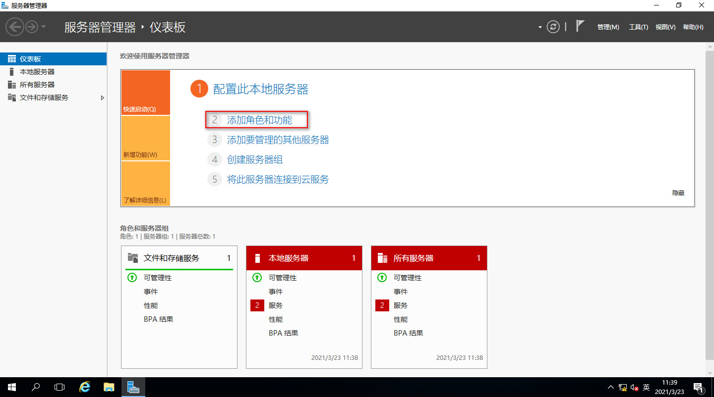Click 性能 in 文件和存储服务 tile
The height and width of the screenshot is (397, 714).
(x=151, y=305)
